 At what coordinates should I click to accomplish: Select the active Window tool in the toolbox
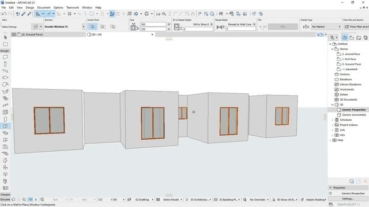[x=5, y=126]
